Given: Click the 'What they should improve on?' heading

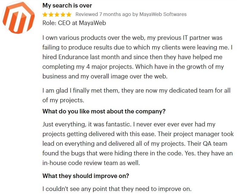Looking at the screenshot, I should coord(86,176).
